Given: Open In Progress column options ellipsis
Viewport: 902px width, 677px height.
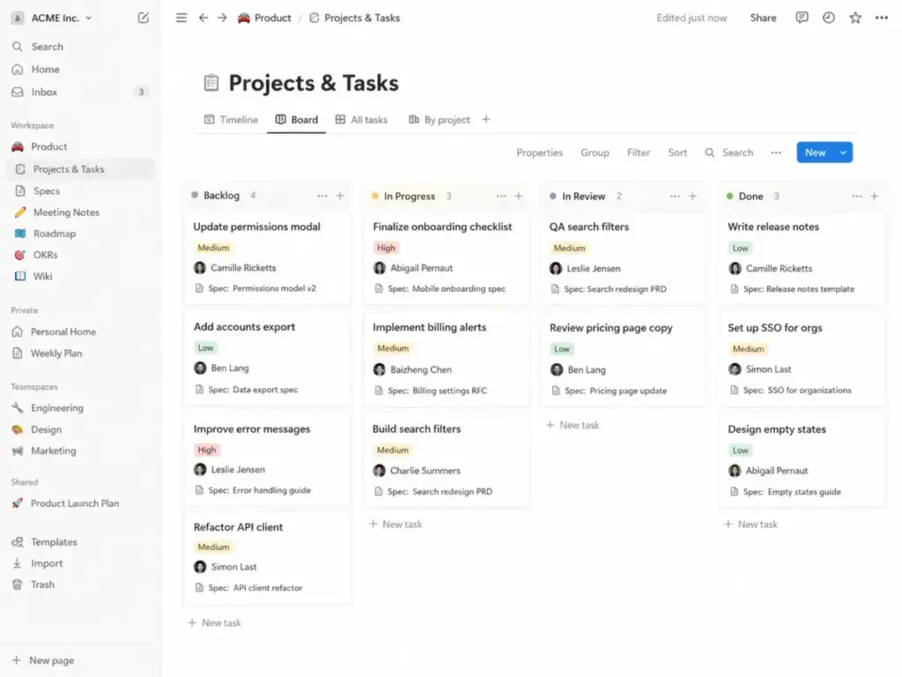Looking at the screenshot, I should [x=501, y=197].
